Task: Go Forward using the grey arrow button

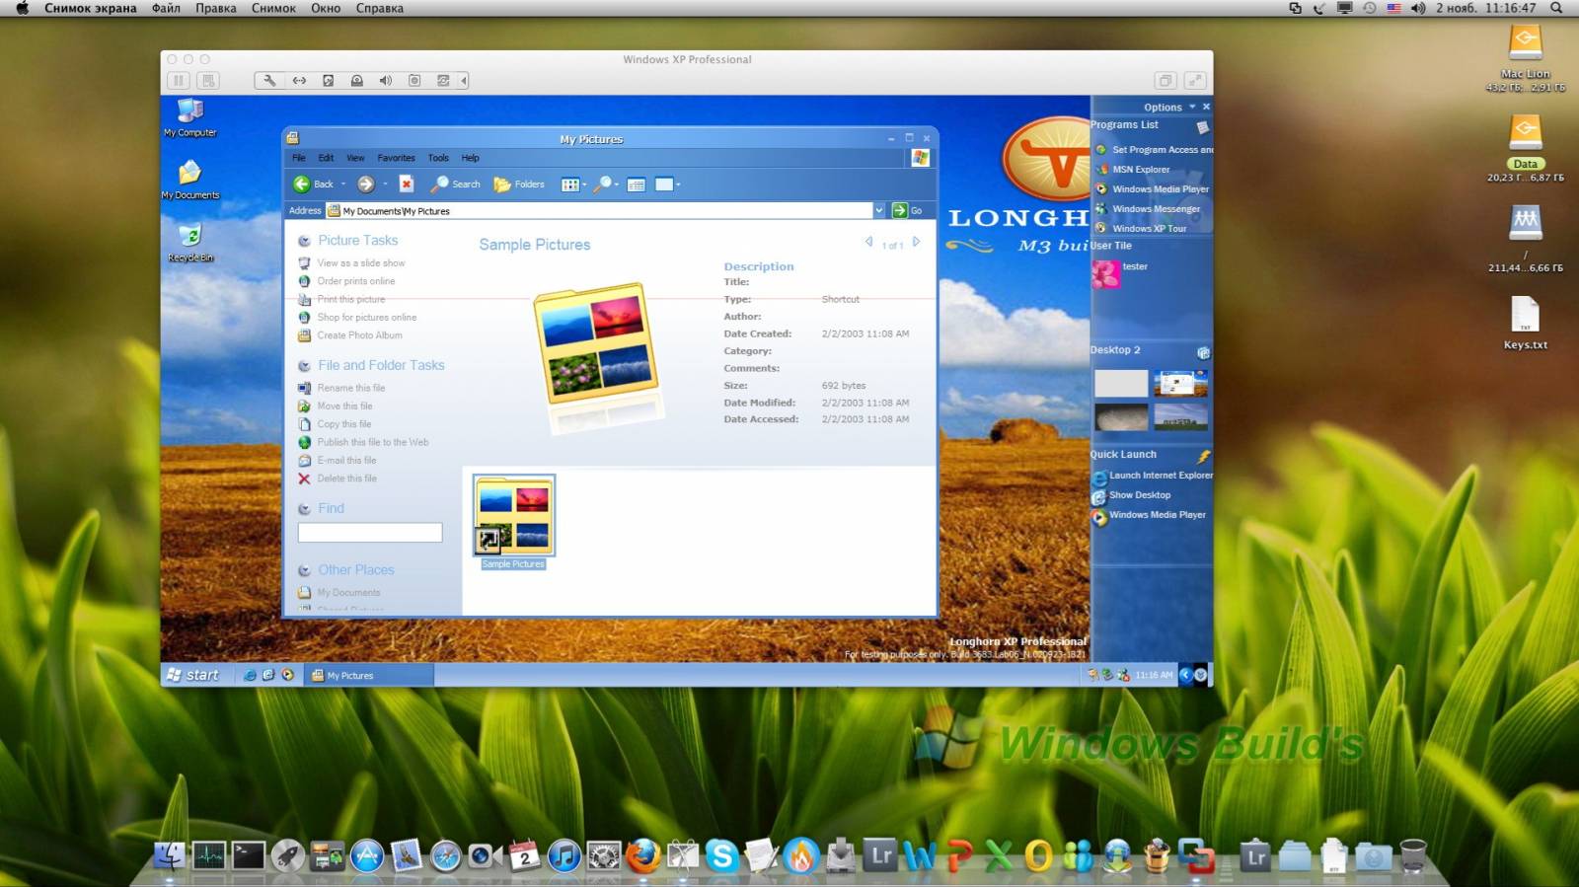Action: pyautogui.click(x=365, y=185)
